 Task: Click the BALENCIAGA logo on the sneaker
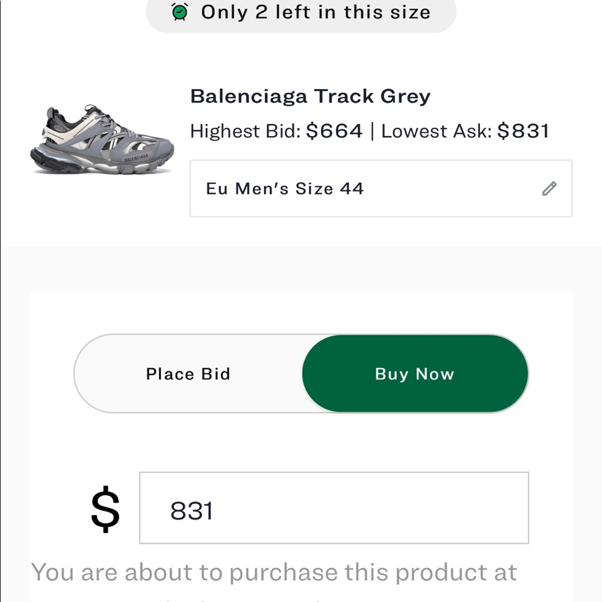[x=136, y=157]
